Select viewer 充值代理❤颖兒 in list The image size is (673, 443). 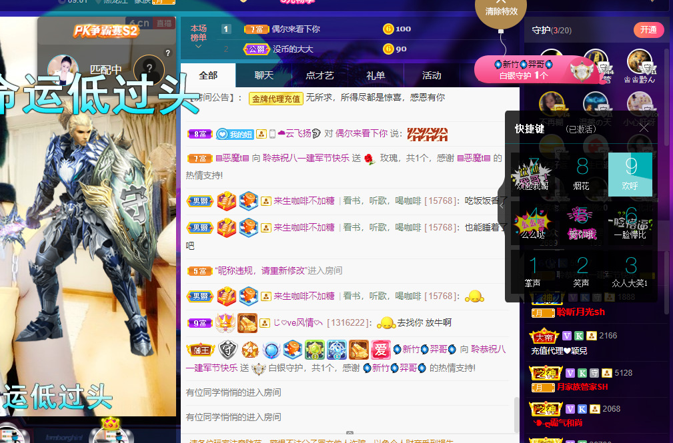559,351
